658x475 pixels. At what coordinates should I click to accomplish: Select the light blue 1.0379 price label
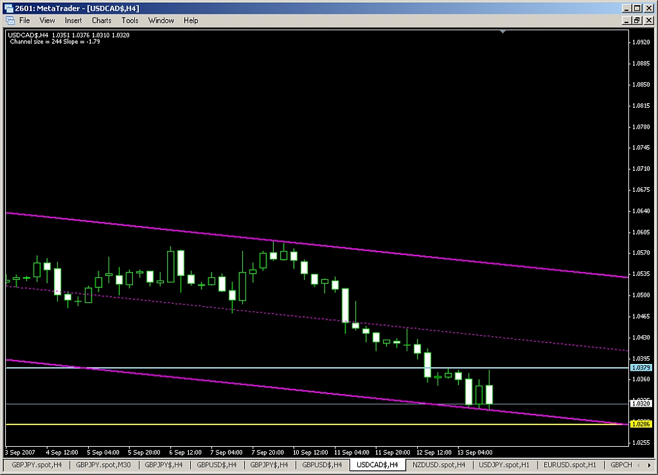640,368
